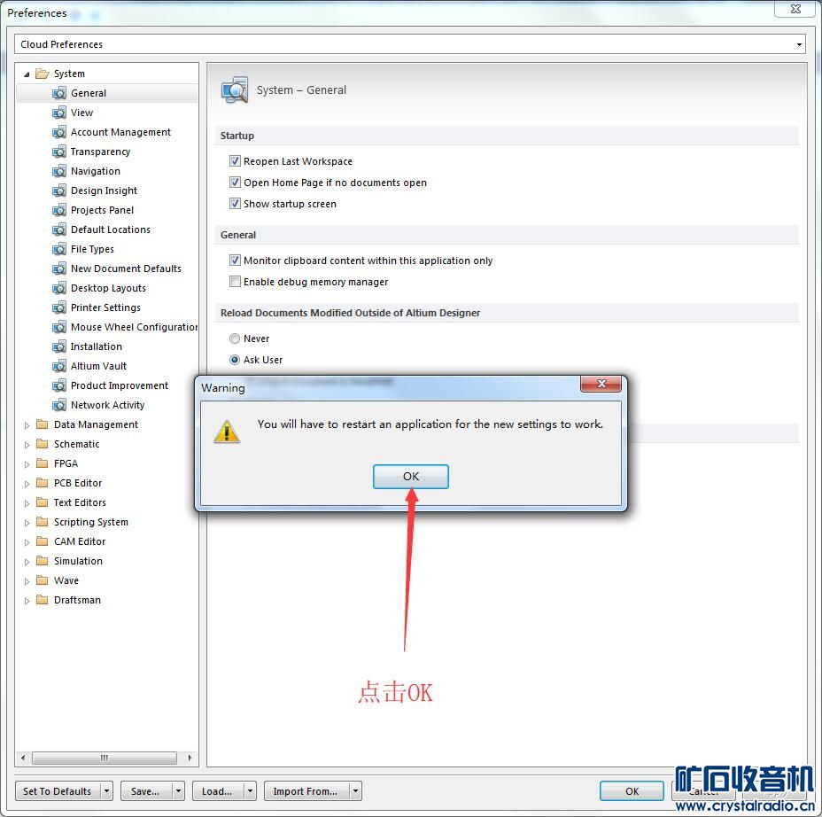This screenshot has height=817, width=822.
Task: Click the Network Activity page icon
Action: (59, 405)
